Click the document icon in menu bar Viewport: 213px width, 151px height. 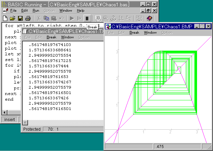pyautogui.click(x=5, y=11)
